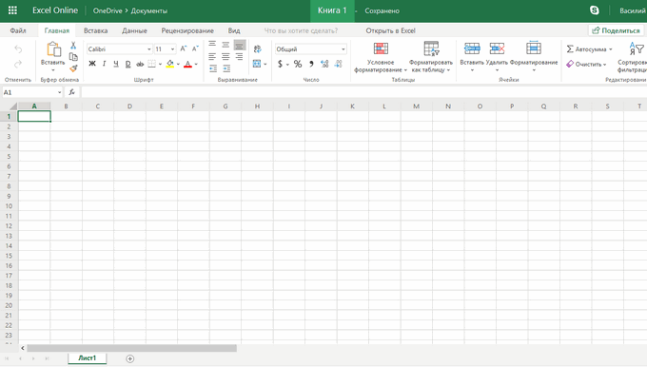This screenshot has height=367, width=647.
Task: Click the Вставить cells icon
Action: pyautogui.click(x=472, y=48)
